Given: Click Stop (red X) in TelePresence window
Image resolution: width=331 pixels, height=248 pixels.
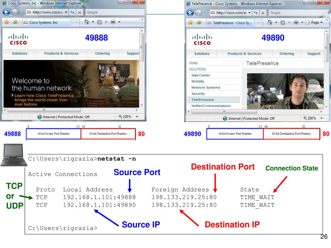Looking at the screenshot, I should [263, 13].
